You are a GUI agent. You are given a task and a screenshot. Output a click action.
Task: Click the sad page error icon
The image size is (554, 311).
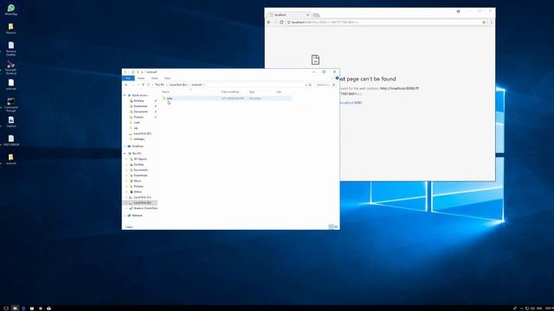tap(315, 60)
